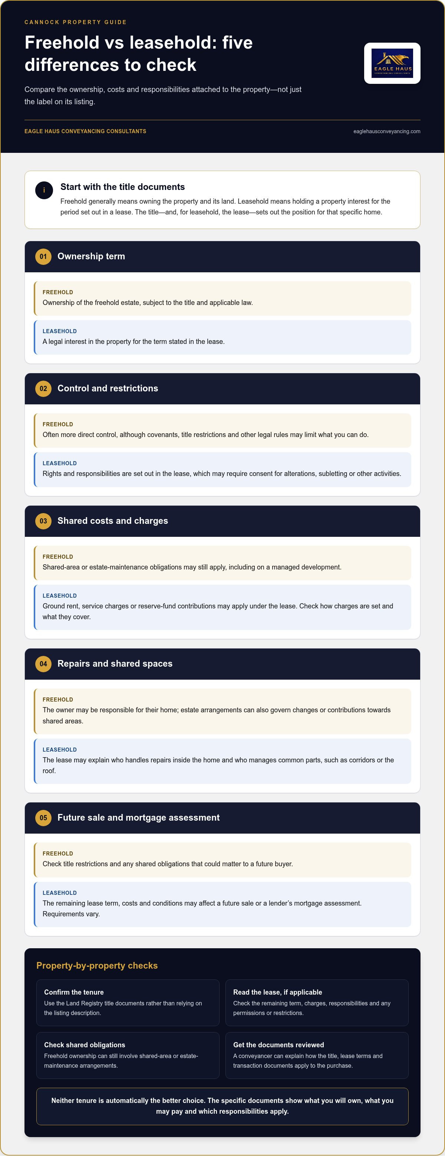Click the Property-by-property checks heading

click(x=97, y=965)
